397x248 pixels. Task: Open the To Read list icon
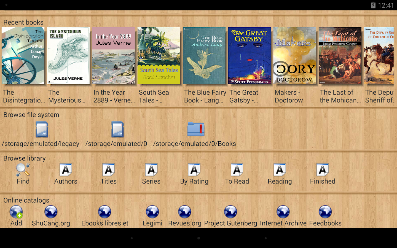tap(237, 170)
